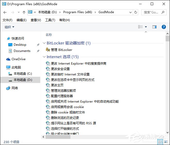This screenshot has width=170, height=145.
Task: Collapse the Internet 选项 group
Action: [x=44, y=57]
